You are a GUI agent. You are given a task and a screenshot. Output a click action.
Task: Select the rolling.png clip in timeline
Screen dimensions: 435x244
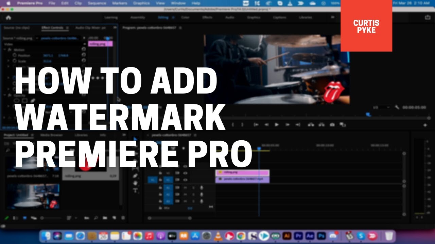tap(242, 173)
